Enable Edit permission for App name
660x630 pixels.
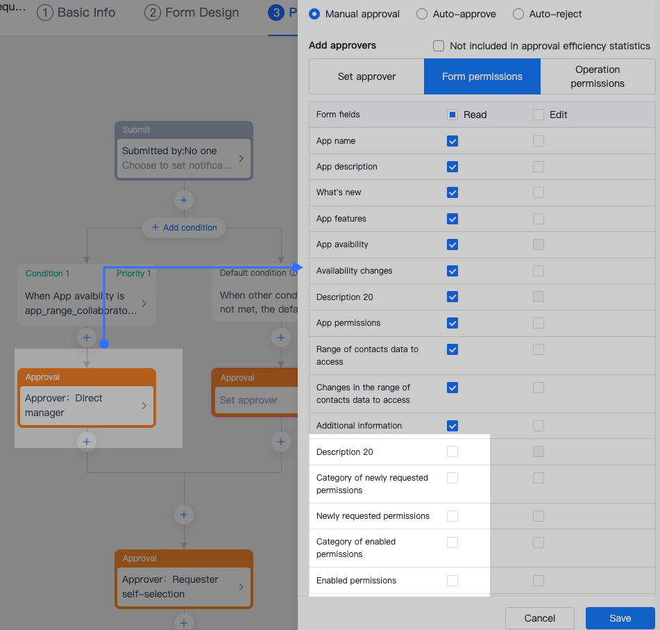538,140
